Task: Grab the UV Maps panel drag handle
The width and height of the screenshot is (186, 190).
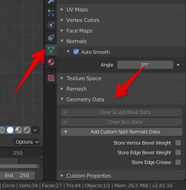Action: coord(180,10)
